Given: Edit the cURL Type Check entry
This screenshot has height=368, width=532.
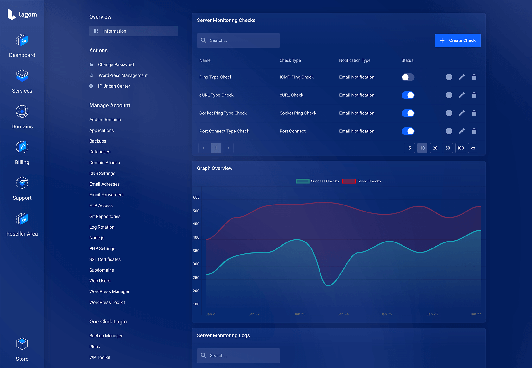Looking at the screenshot, I should click(462, 95).
